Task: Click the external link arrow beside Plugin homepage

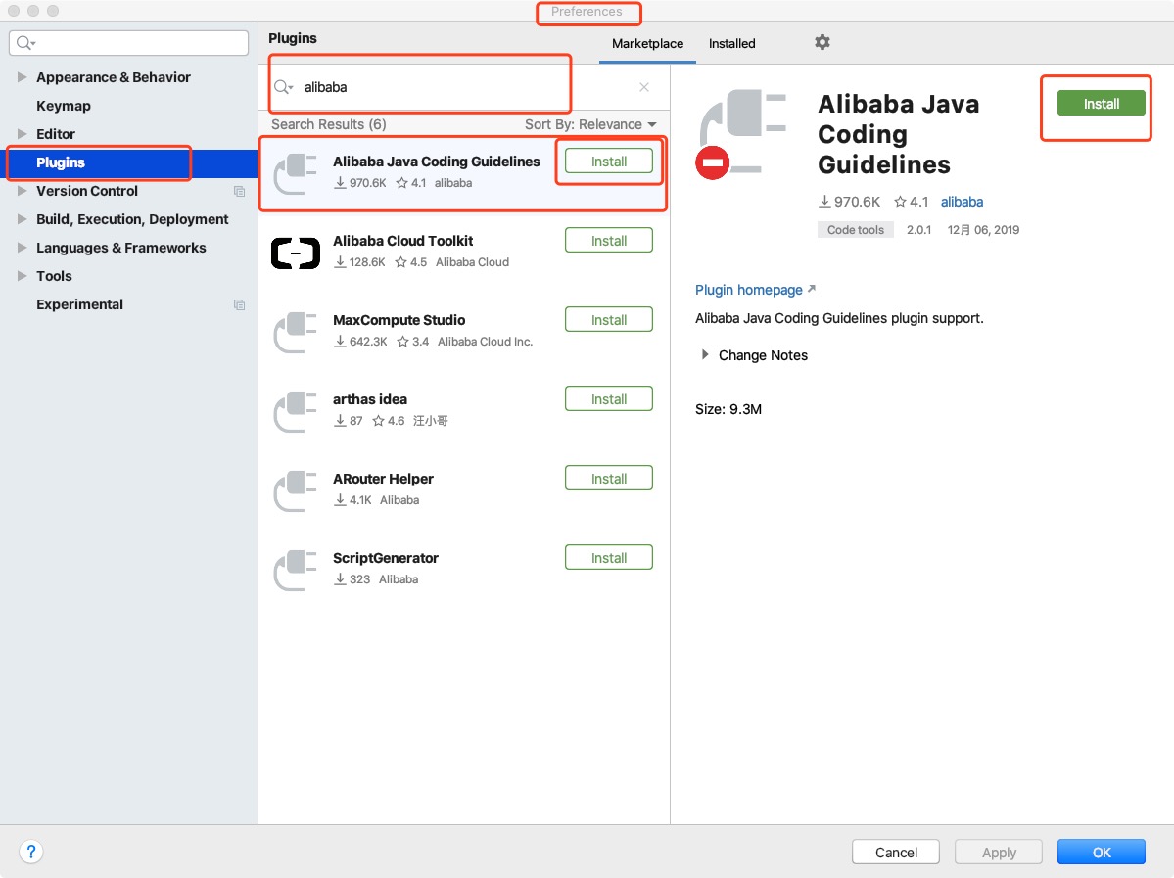Action: pos(812,288)
